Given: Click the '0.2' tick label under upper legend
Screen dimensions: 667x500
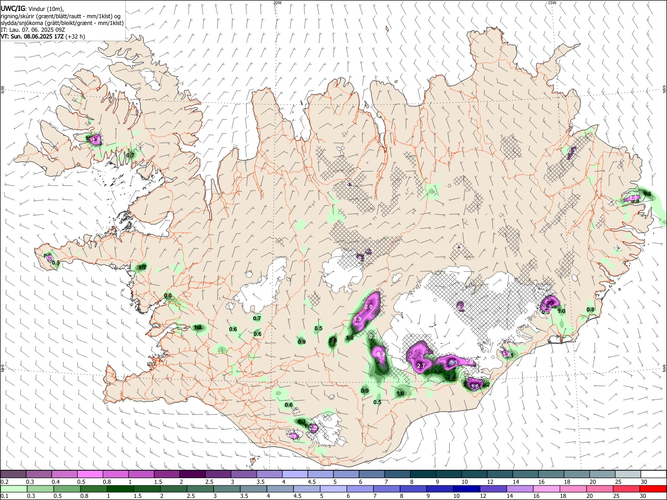Looking at the screenshot, I should tap(4, 482).
